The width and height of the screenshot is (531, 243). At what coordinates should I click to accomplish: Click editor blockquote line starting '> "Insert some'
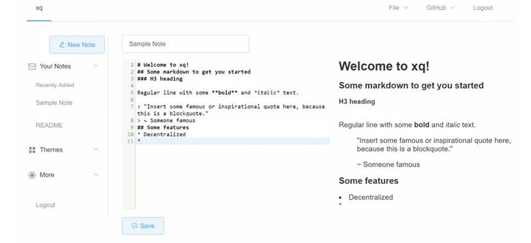pyautogui.click(x=231, y=109)
